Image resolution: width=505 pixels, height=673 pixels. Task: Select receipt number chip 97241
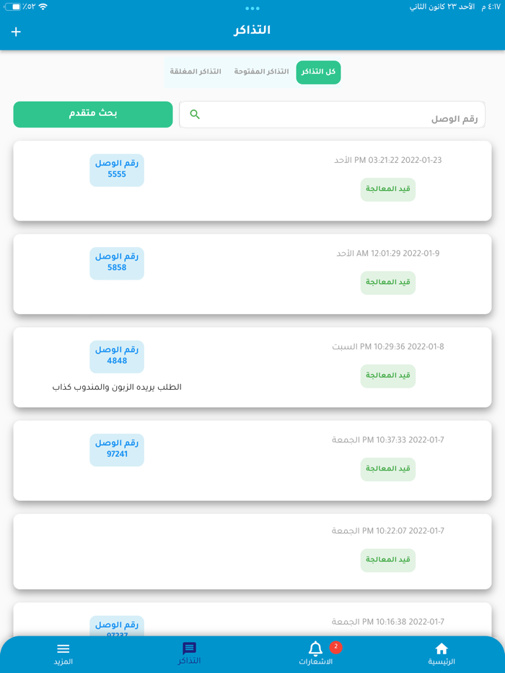117,449
